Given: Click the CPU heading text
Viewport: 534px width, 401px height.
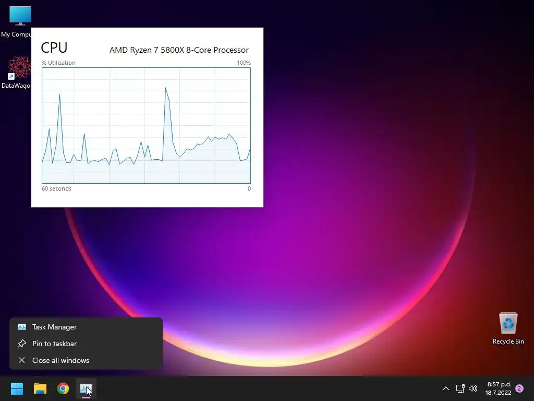Looking at the screenshot, I should tap(54, 48).
